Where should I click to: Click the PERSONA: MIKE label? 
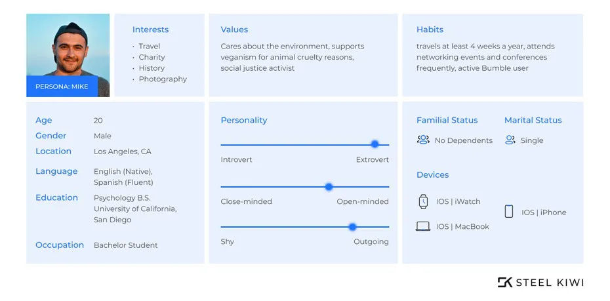tap(62, 87)
